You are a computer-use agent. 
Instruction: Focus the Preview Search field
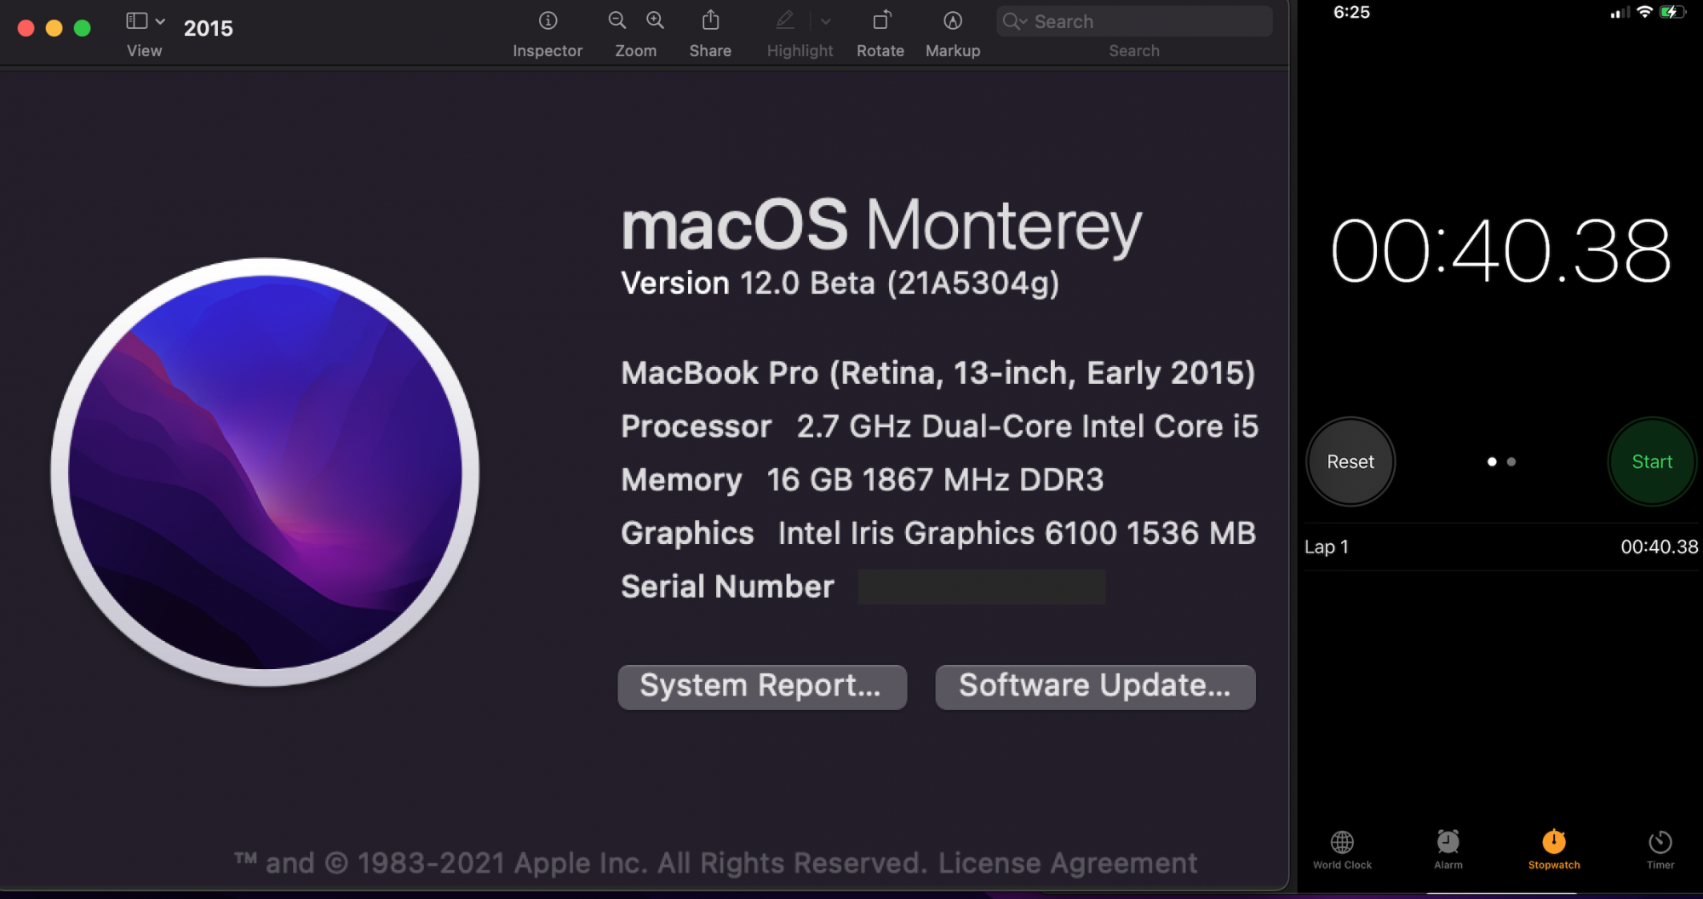[x=1134, y=21]
